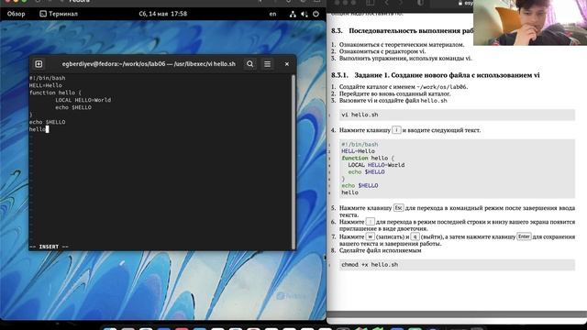Click the 8.3 Последовательность heading in document
587x330 pixels.
[x=403, y=30]
